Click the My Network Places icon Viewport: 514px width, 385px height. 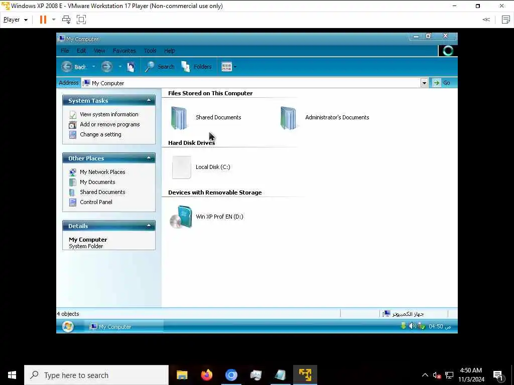pyautogui.click(x=73, y=172)
